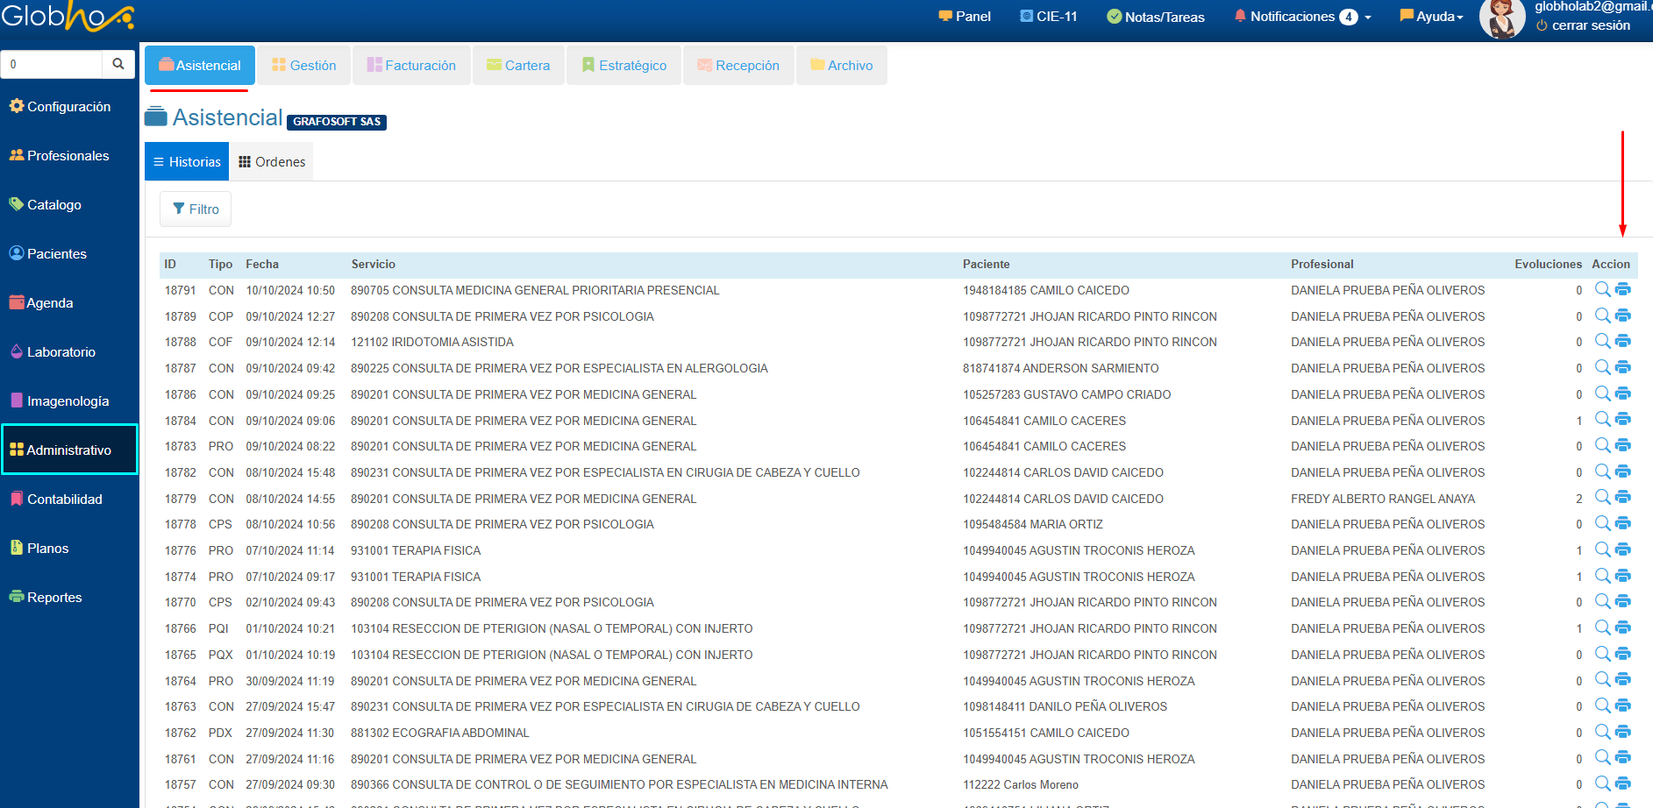Switch to the Ordenes tab

tap(272, 162)
